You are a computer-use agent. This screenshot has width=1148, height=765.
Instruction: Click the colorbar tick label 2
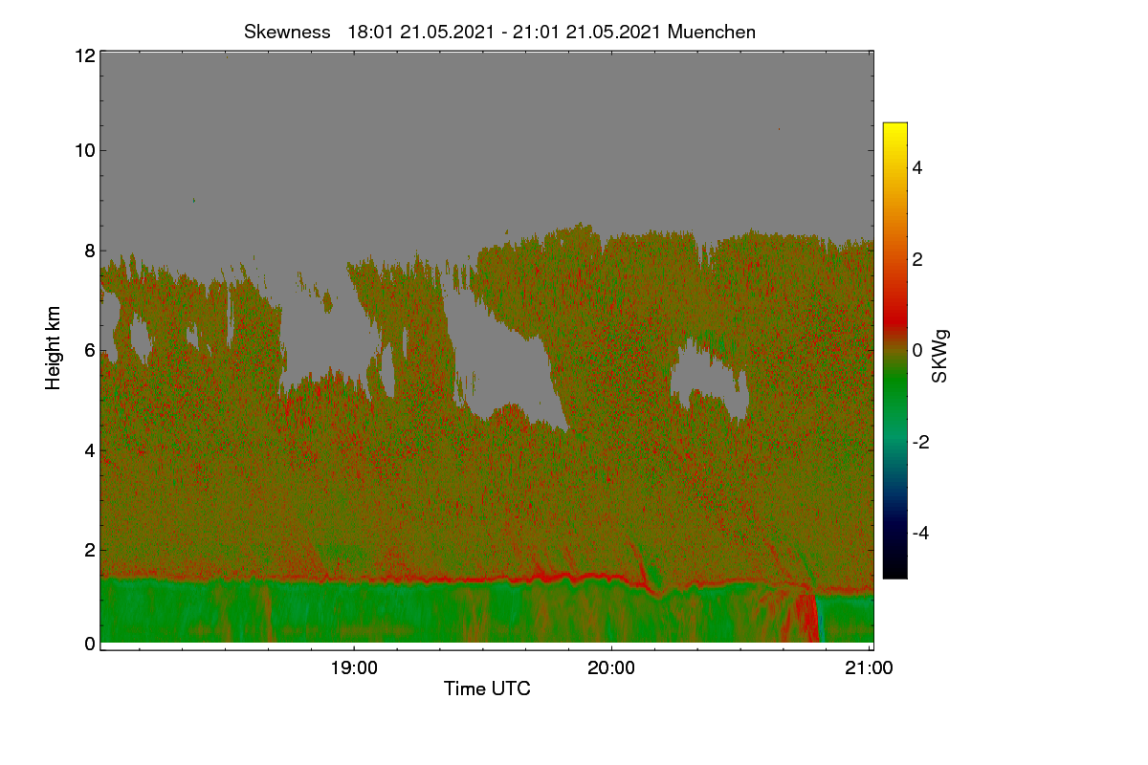coord(916,259)
